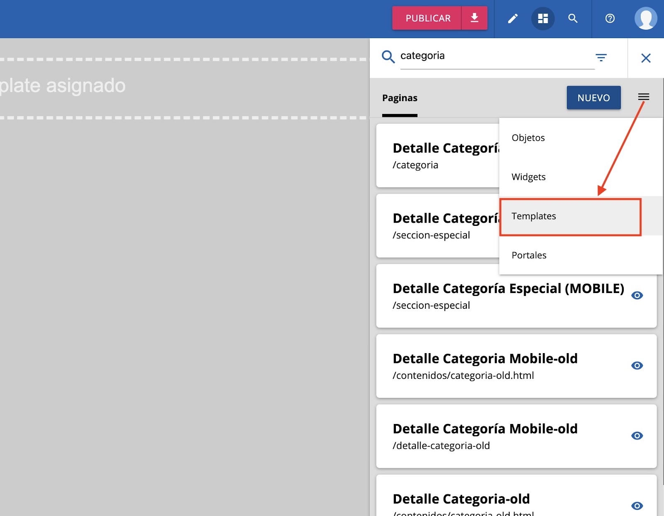Open the filter options icon
664x516 pixels.
(601, 58)
